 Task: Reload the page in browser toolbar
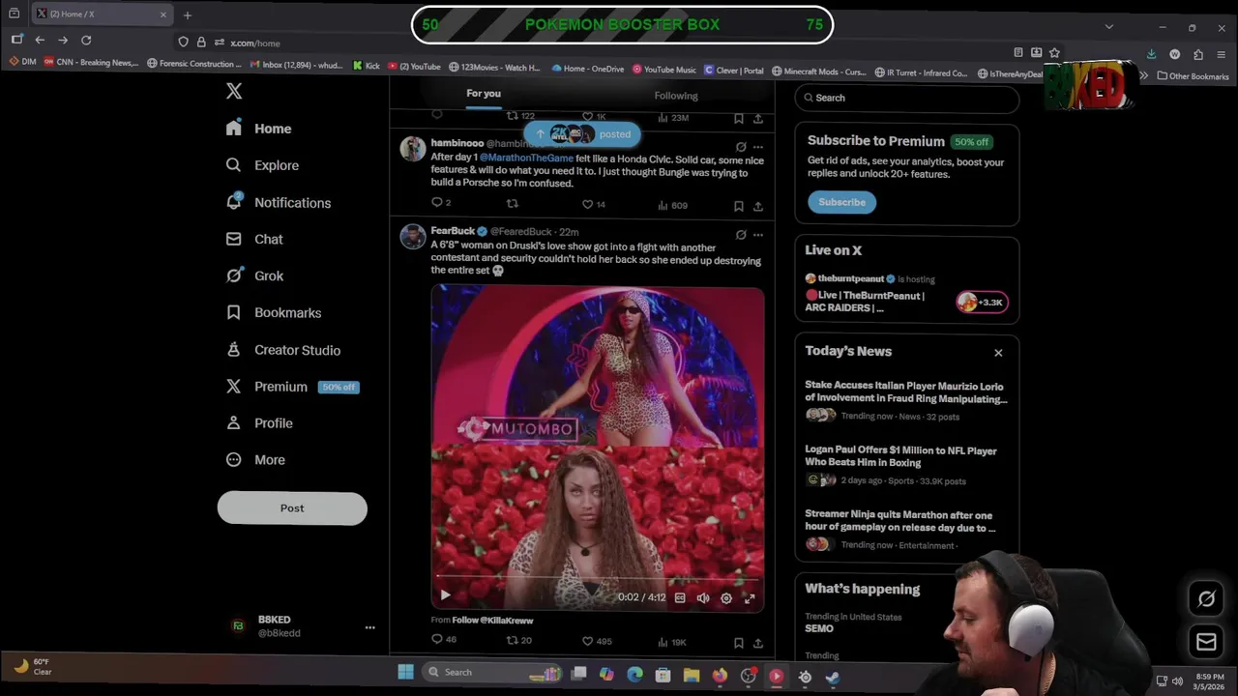86,40
